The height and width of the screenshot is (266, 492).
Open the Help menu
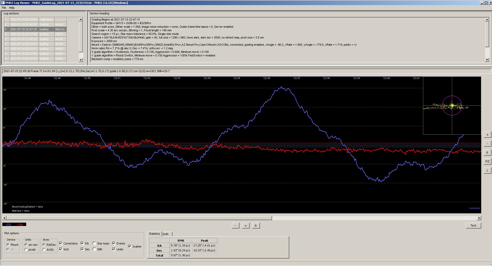tap(12, 8)
